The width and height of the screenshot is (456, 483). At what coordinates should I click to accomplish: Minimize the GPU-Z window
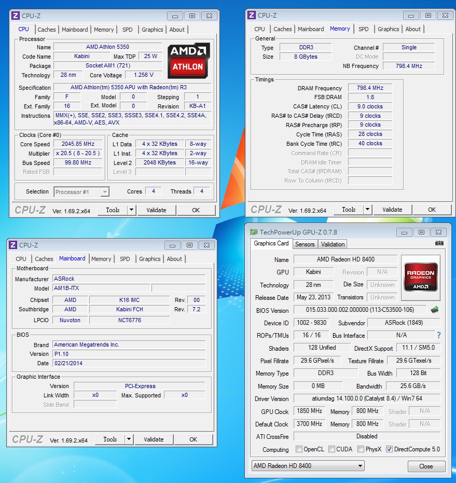coord(404,232)
